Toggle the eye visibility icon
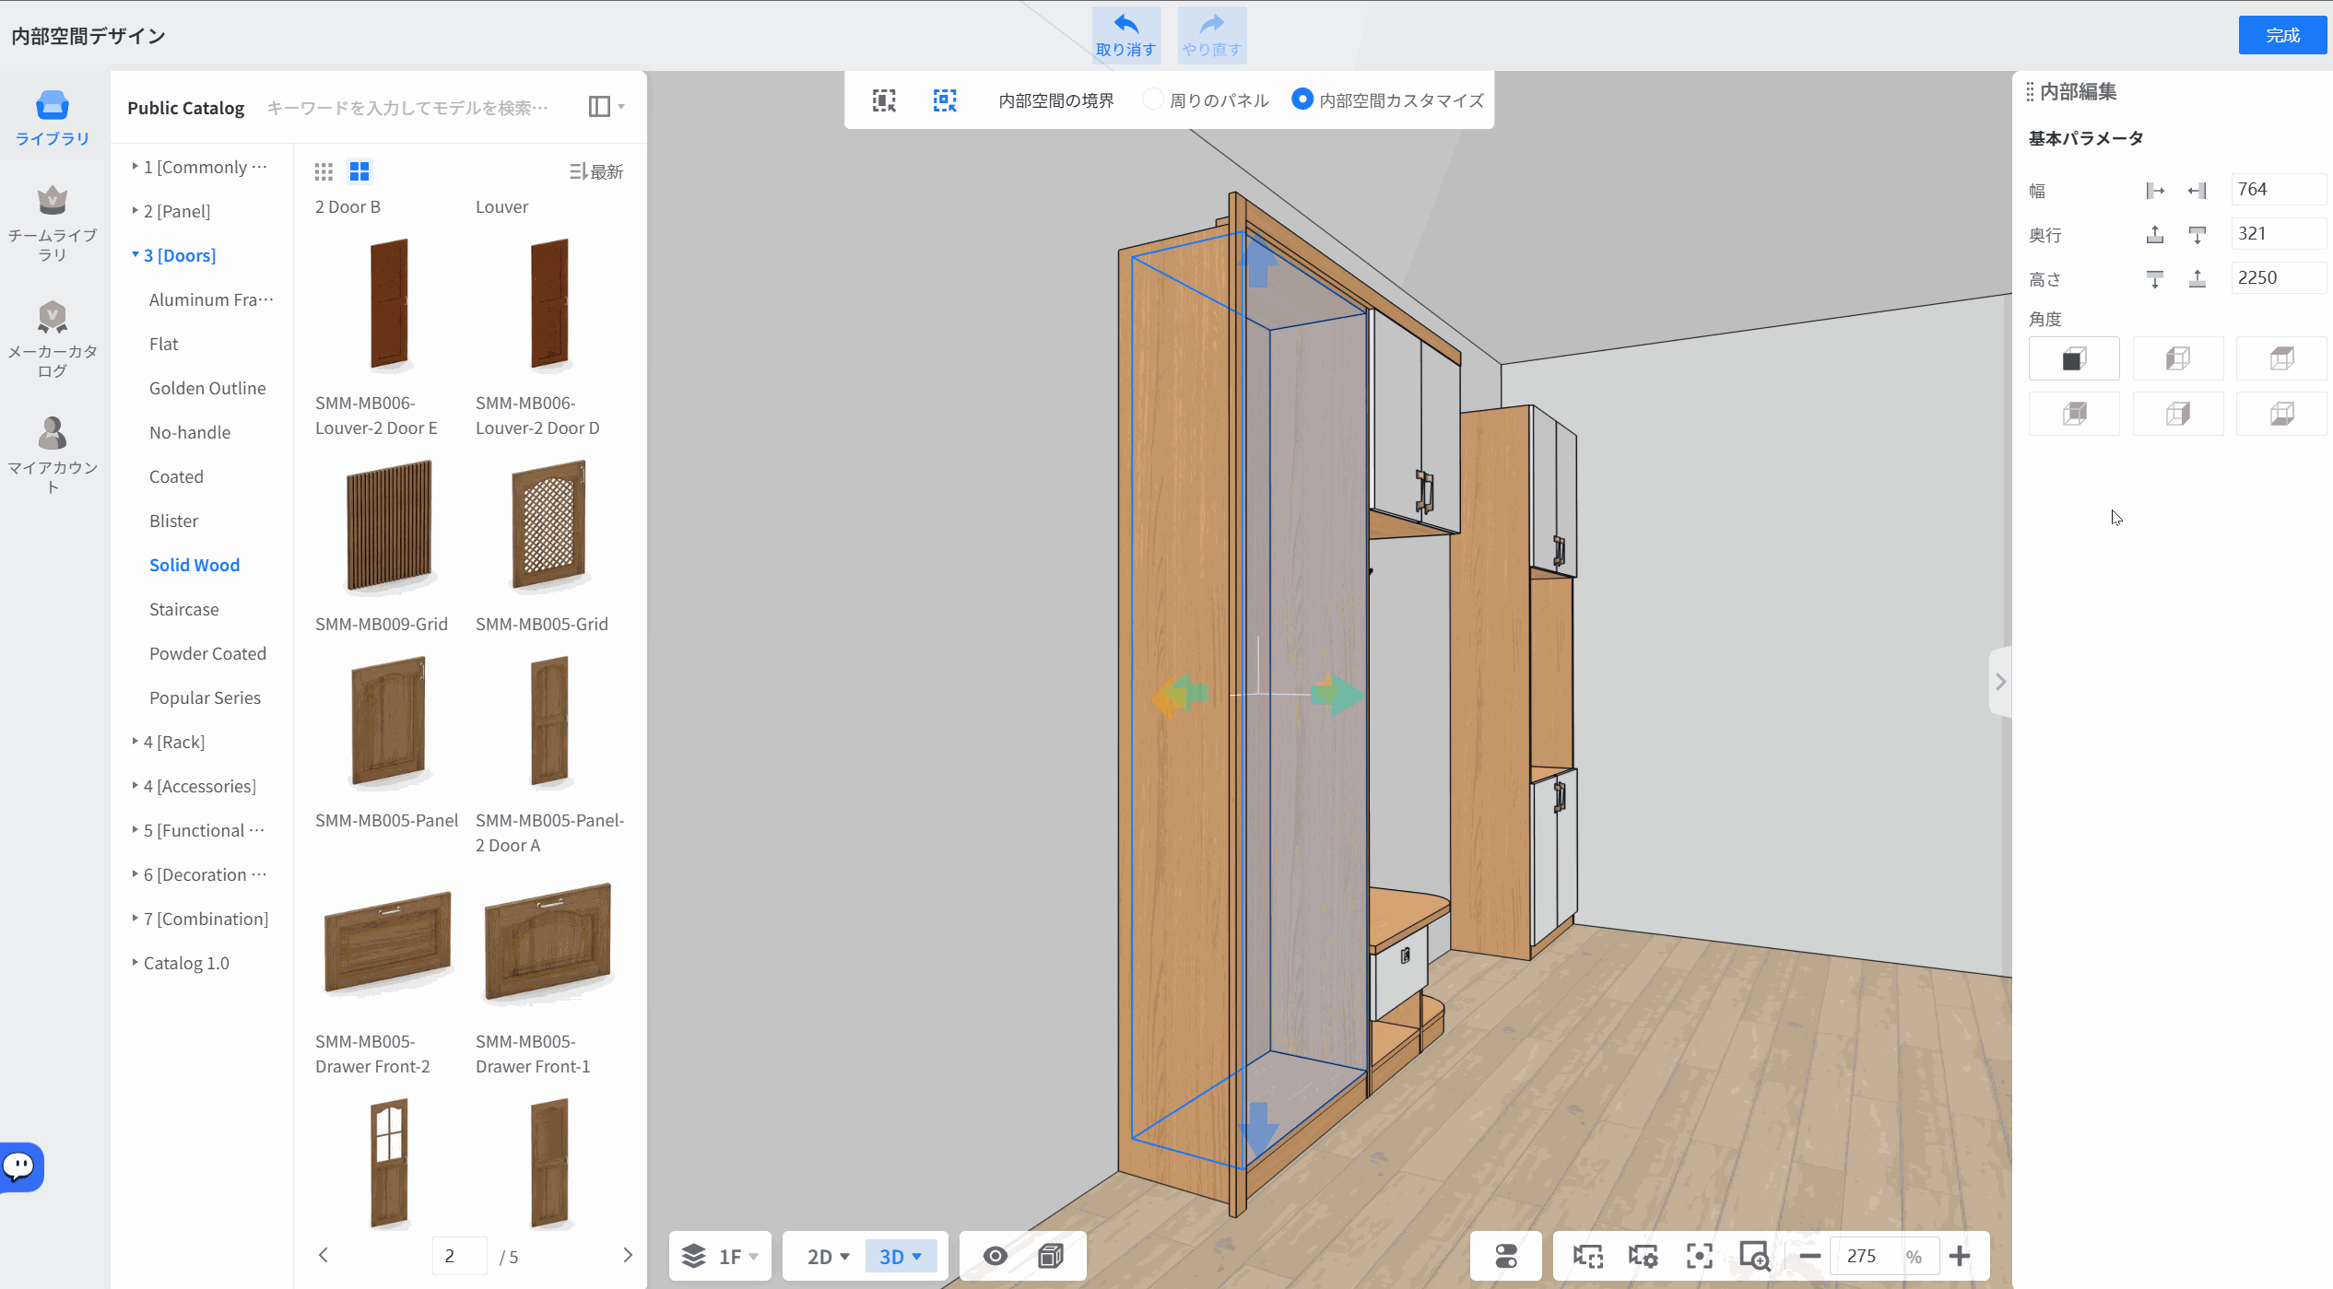Image resolution: width=2333 pixels, height=1289 pixels. tap(995, 1256)
